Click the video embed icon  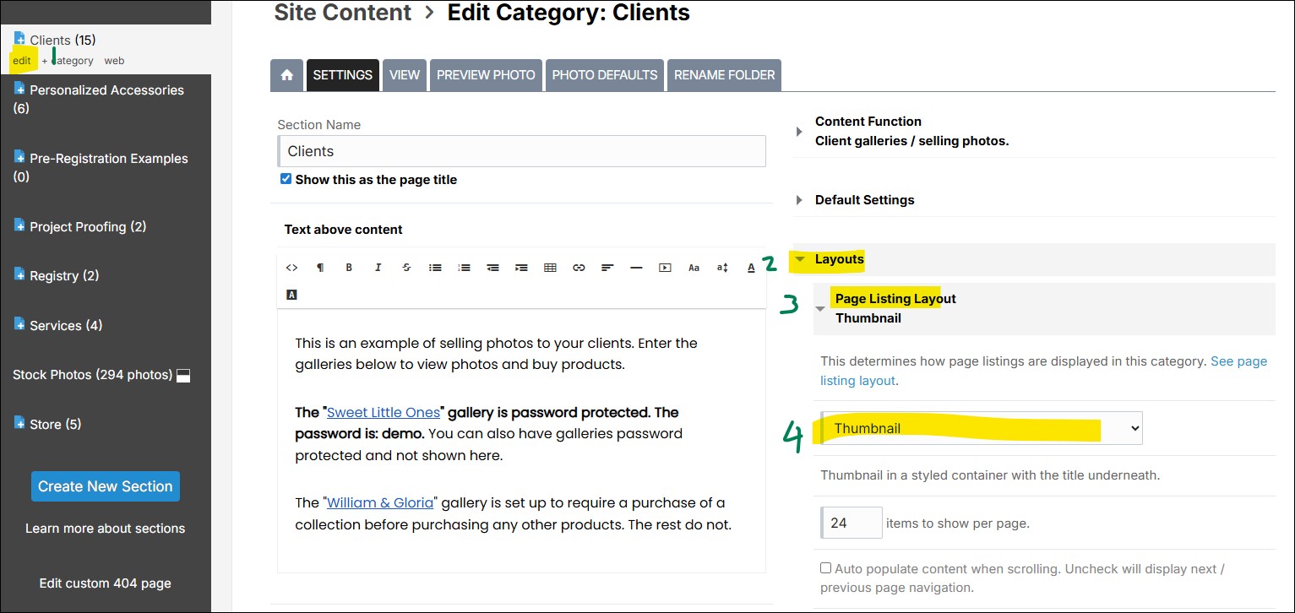click(665, 268)
